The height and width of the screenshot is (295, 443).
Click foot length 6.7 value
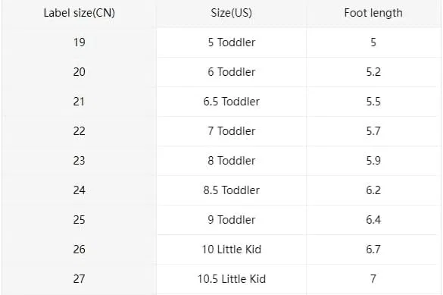(373, 249)
